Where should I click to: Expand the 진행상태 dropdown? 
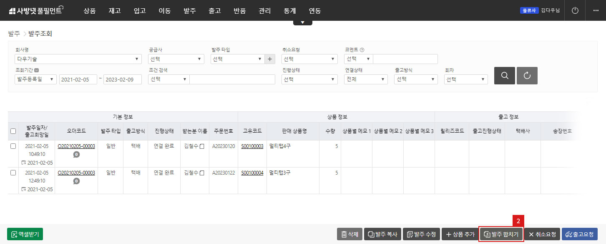click(x=309, y=79)
